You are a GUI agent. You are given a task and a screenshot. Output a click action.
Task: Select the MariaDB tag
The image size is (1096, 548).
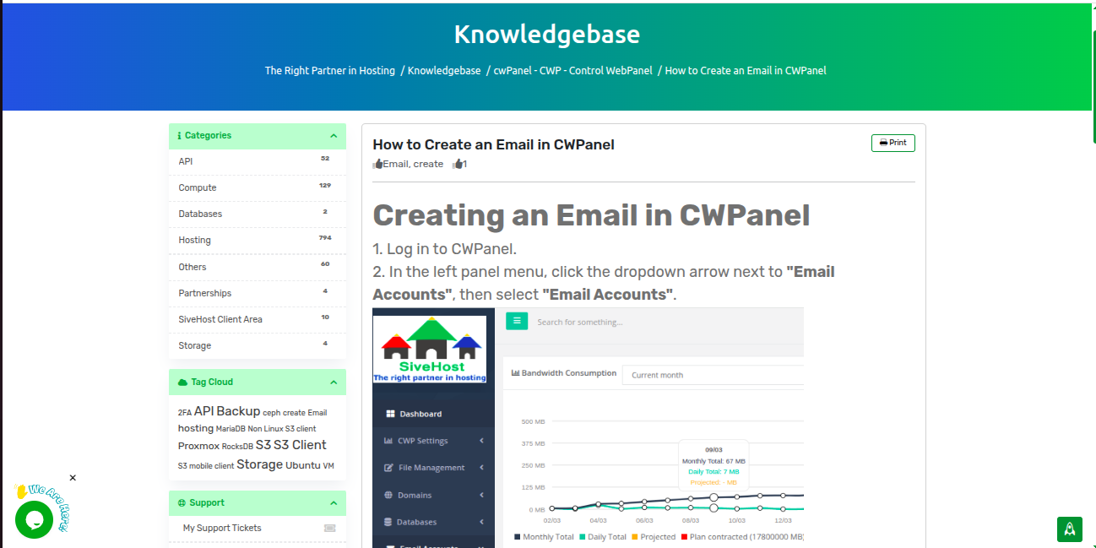[231, 429]
